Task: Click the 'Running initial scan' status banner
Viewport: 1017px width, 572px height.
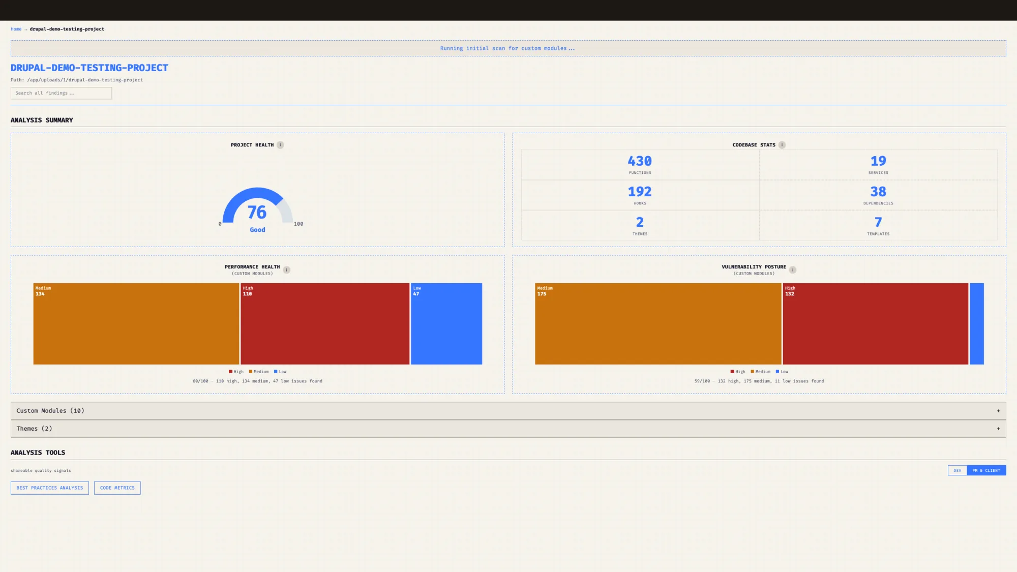Action: (508, 48)
